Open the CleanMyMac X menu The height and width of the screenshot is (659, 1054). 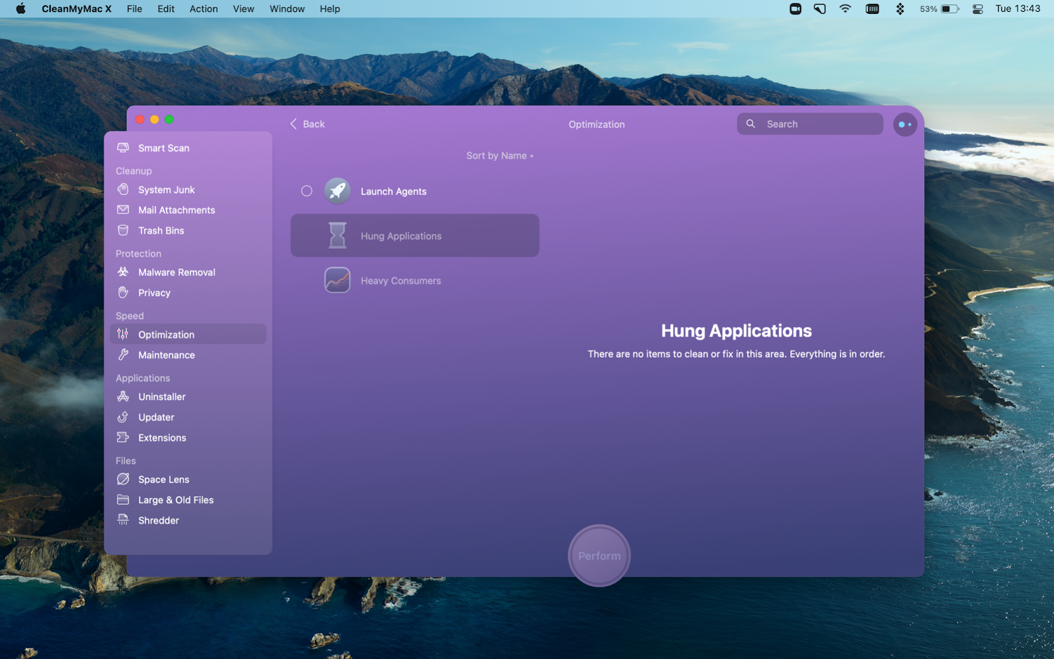(76, 9)
